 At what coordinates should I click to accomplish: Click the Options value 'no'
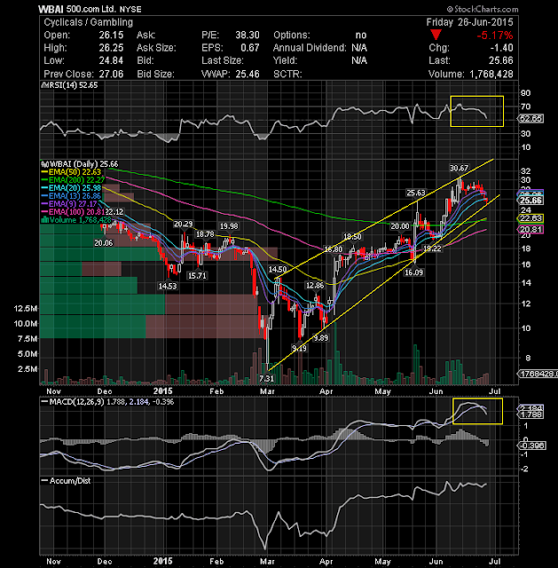point(361,35)
